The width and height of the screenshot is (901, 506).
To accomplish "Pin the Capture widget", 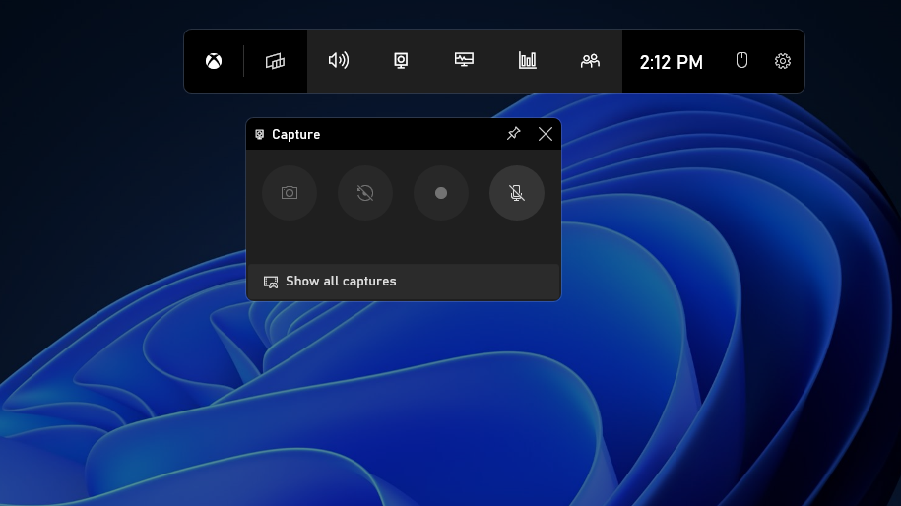I will pos(514,134).
